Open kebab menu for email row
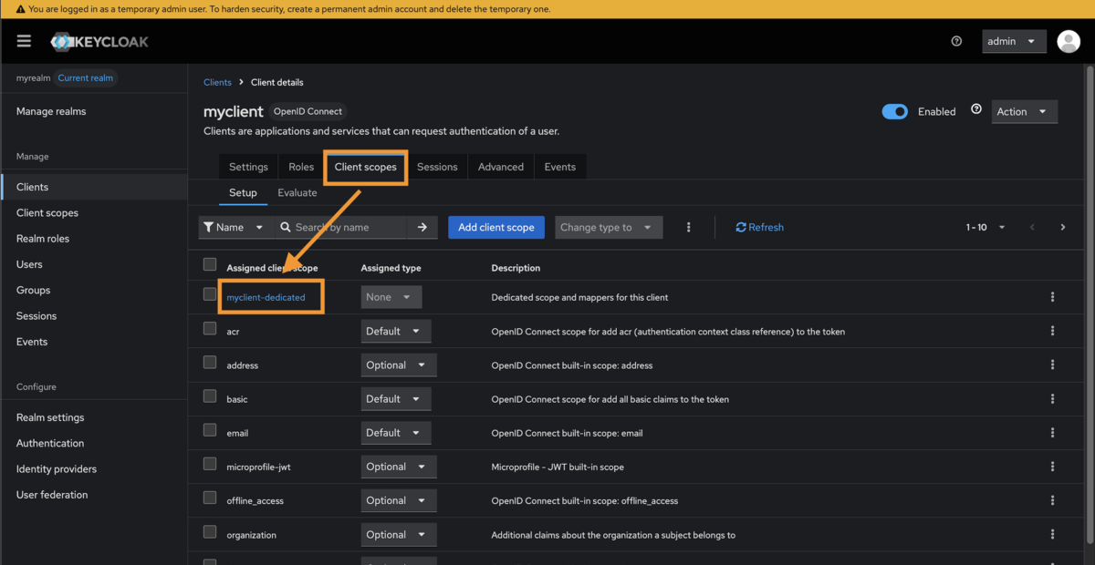1095x565 pixels. click(1053, 432)
